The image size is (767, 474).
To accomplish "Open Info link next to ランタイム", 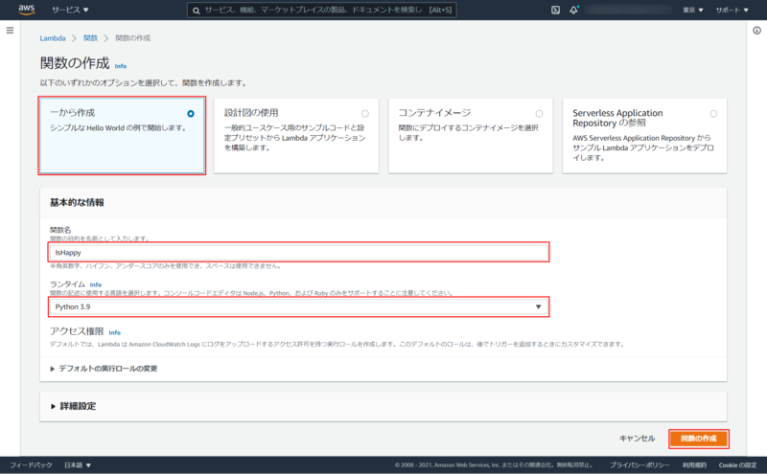I will coord(96,284).
